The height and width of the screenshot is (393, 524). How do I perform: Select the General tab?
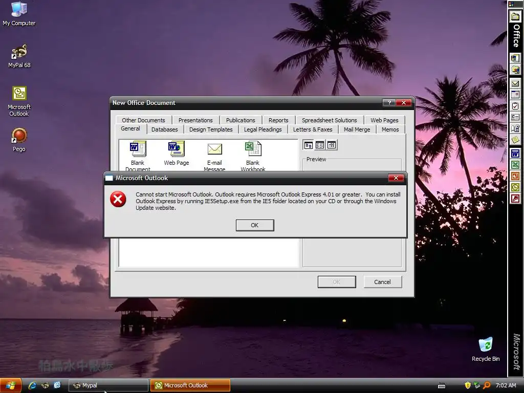130,128
